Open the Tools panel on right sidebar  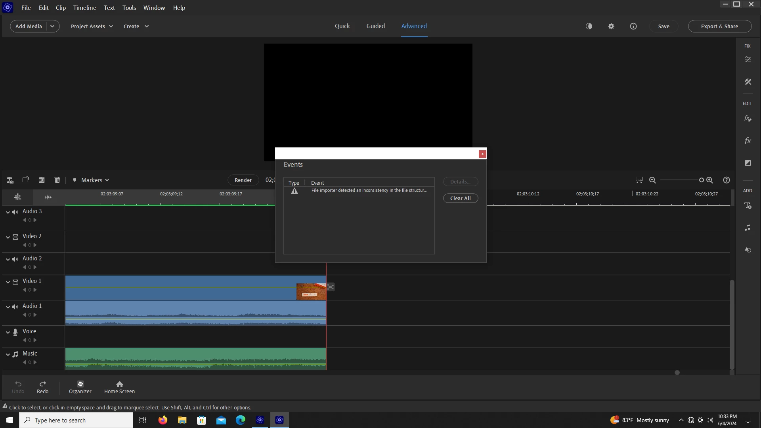(x=748, y=82)
